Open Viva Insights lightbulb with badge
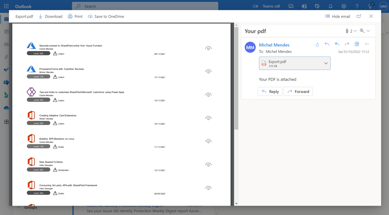Screen dimensions: 389x215 (370, 6)
